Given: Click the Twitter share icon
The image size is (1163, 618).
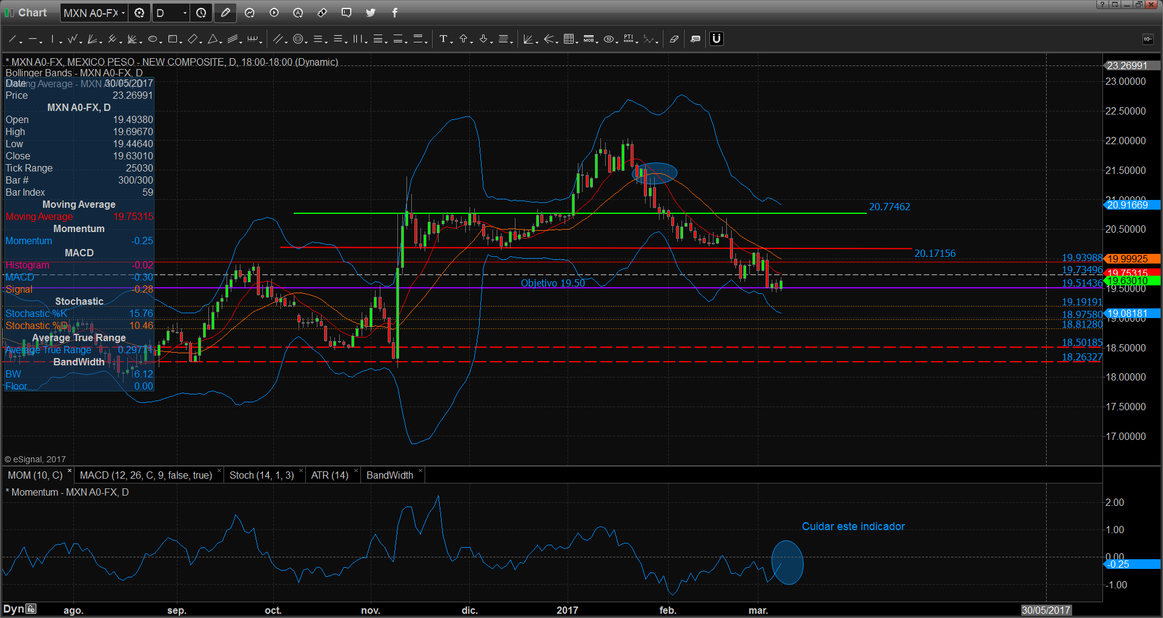Looking at the screenshot, I should tap(371, 13).
